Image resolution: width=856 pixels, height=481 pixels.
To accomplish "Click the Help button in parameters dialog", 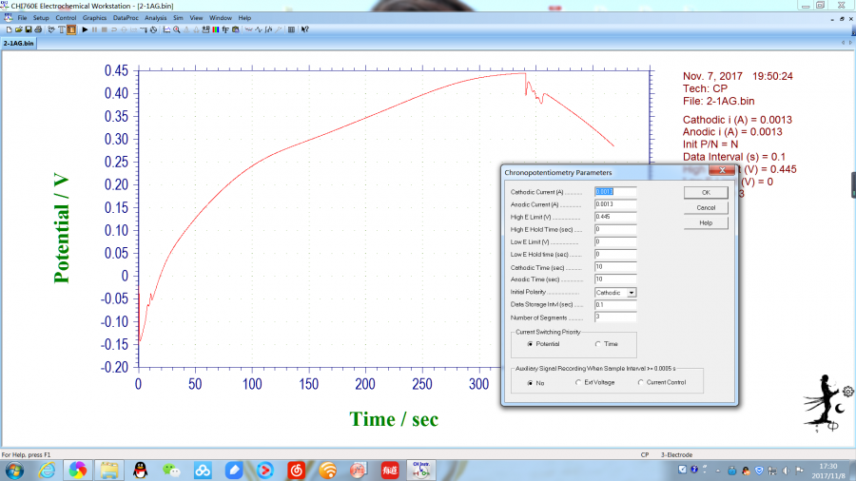I will coord(706,223).
